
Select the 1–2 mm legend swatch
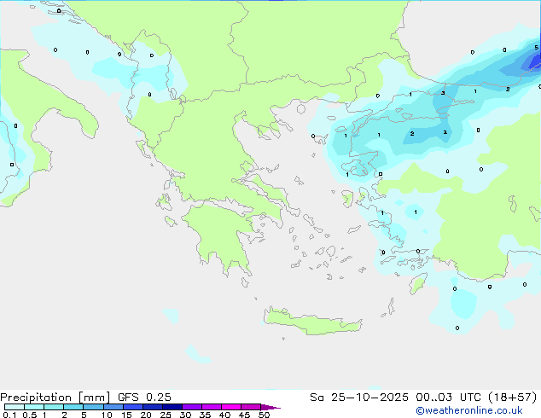[54, 407]
